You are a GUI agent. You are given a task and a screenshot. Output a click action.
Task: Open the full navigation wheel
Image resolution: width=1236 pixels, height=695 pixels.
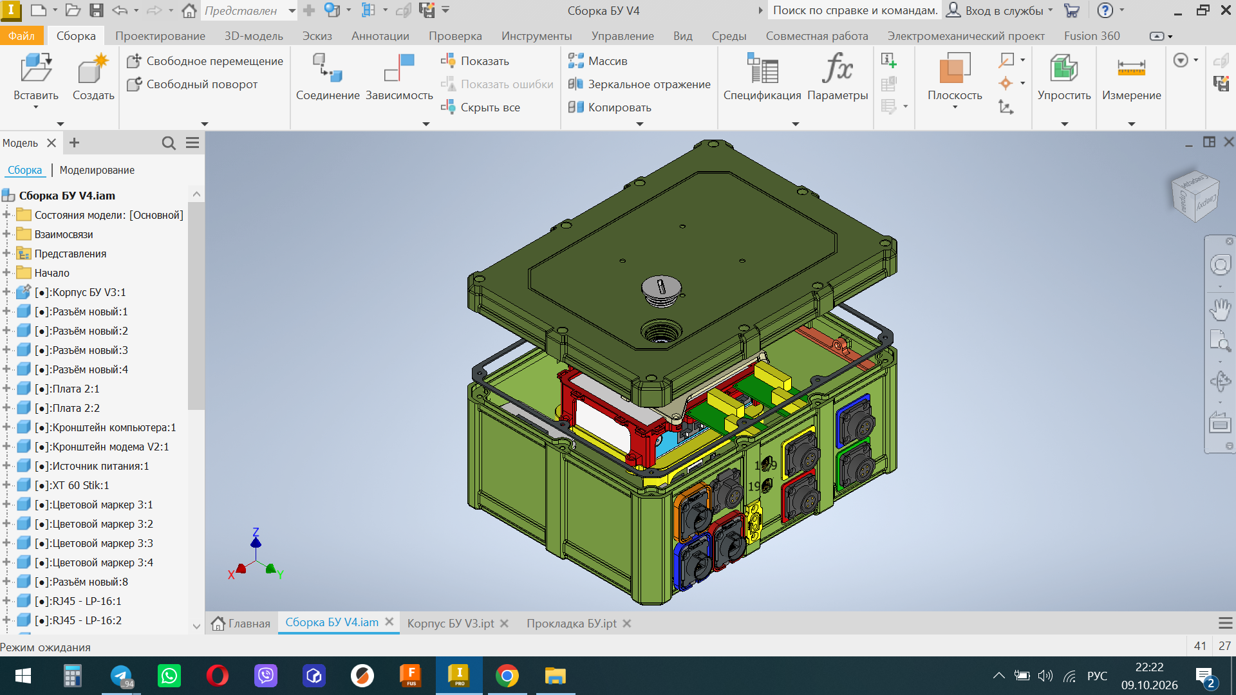pos(1220,265)
